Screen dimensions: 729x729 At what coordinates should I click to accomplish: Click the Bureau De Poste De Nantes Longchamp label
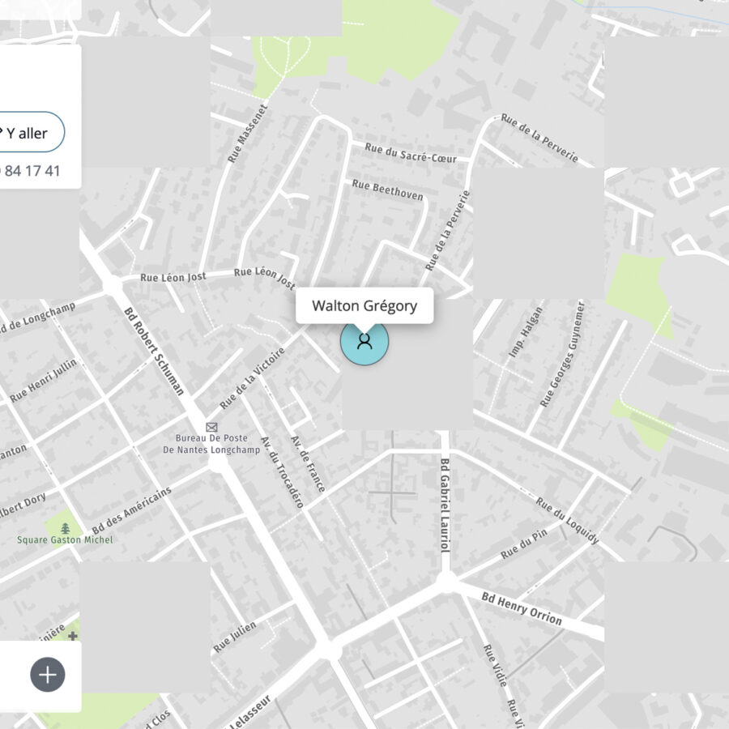point(211,444)
